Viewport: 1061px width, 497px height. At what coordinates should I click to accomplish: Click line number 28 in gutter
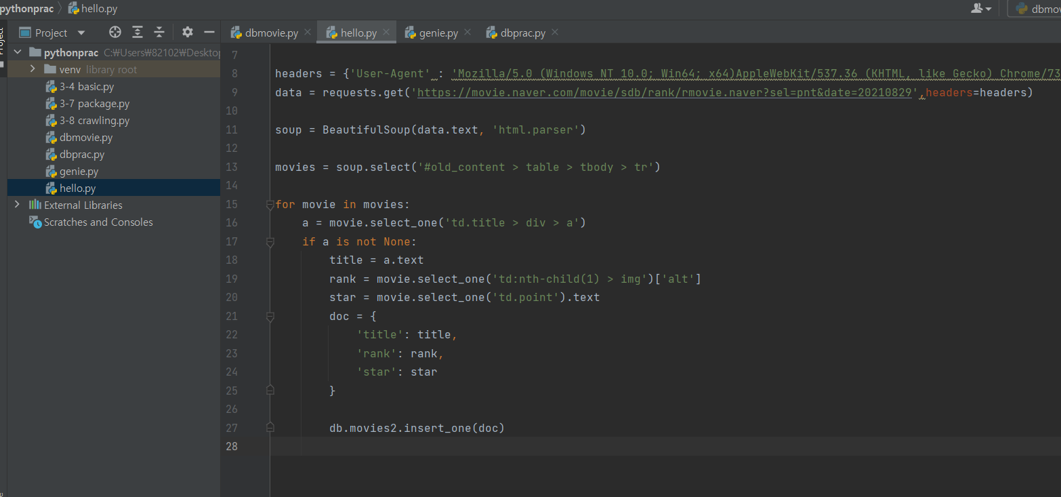pos(232,446)
